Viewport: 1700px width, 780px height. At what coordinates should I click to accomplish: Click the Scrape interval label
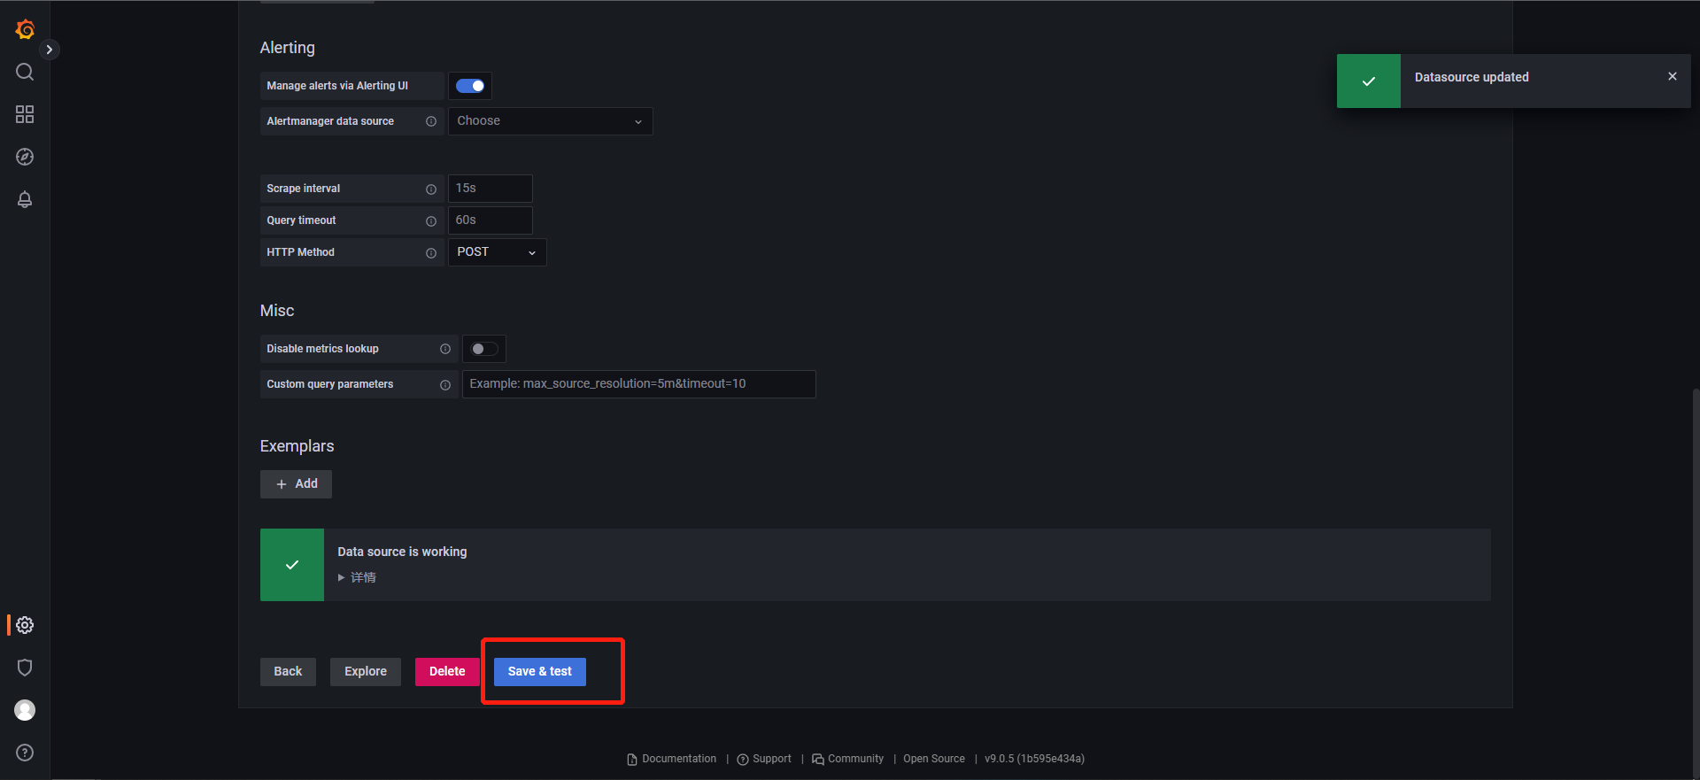(x=304, y=189)
